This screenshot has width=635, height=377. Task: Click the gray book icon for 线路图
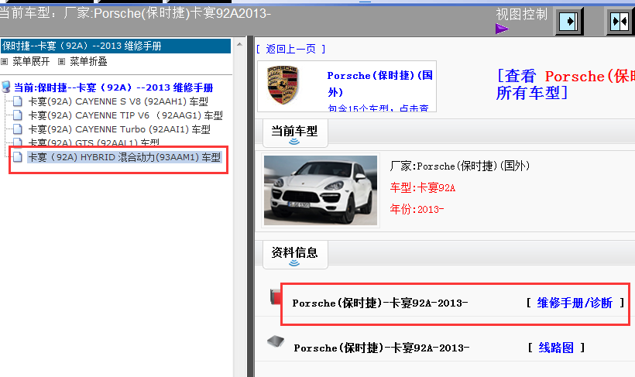coord(276,341)
